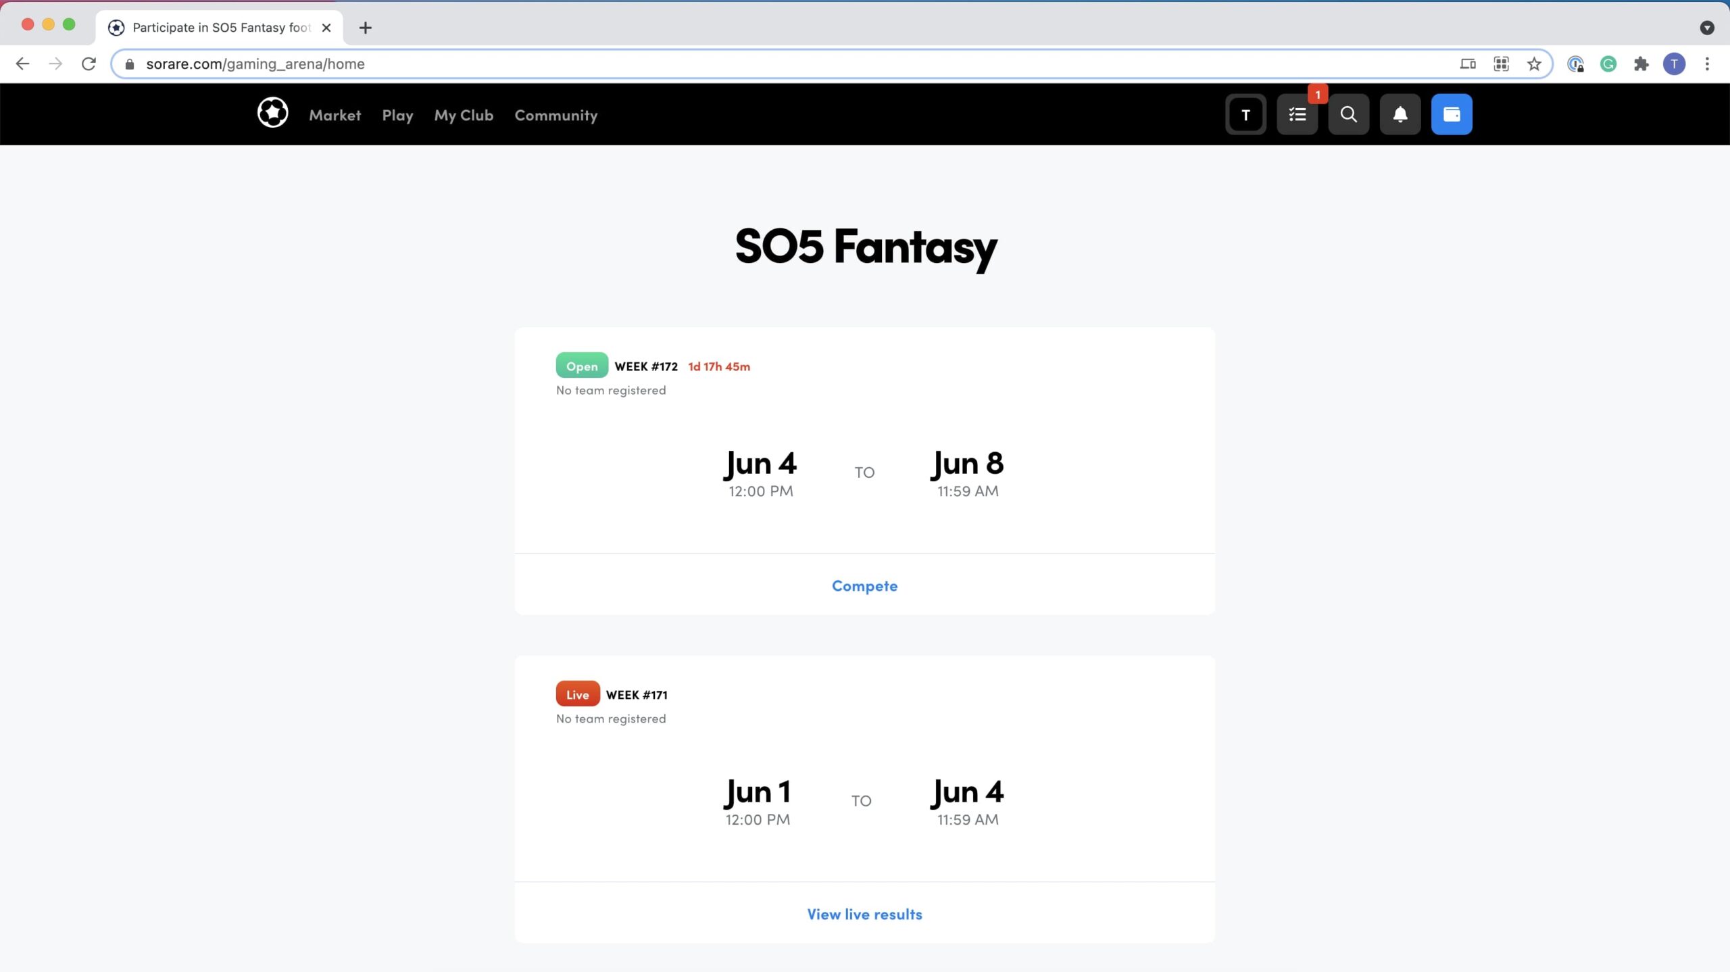Open a new browser tab

tap(366, 28)
